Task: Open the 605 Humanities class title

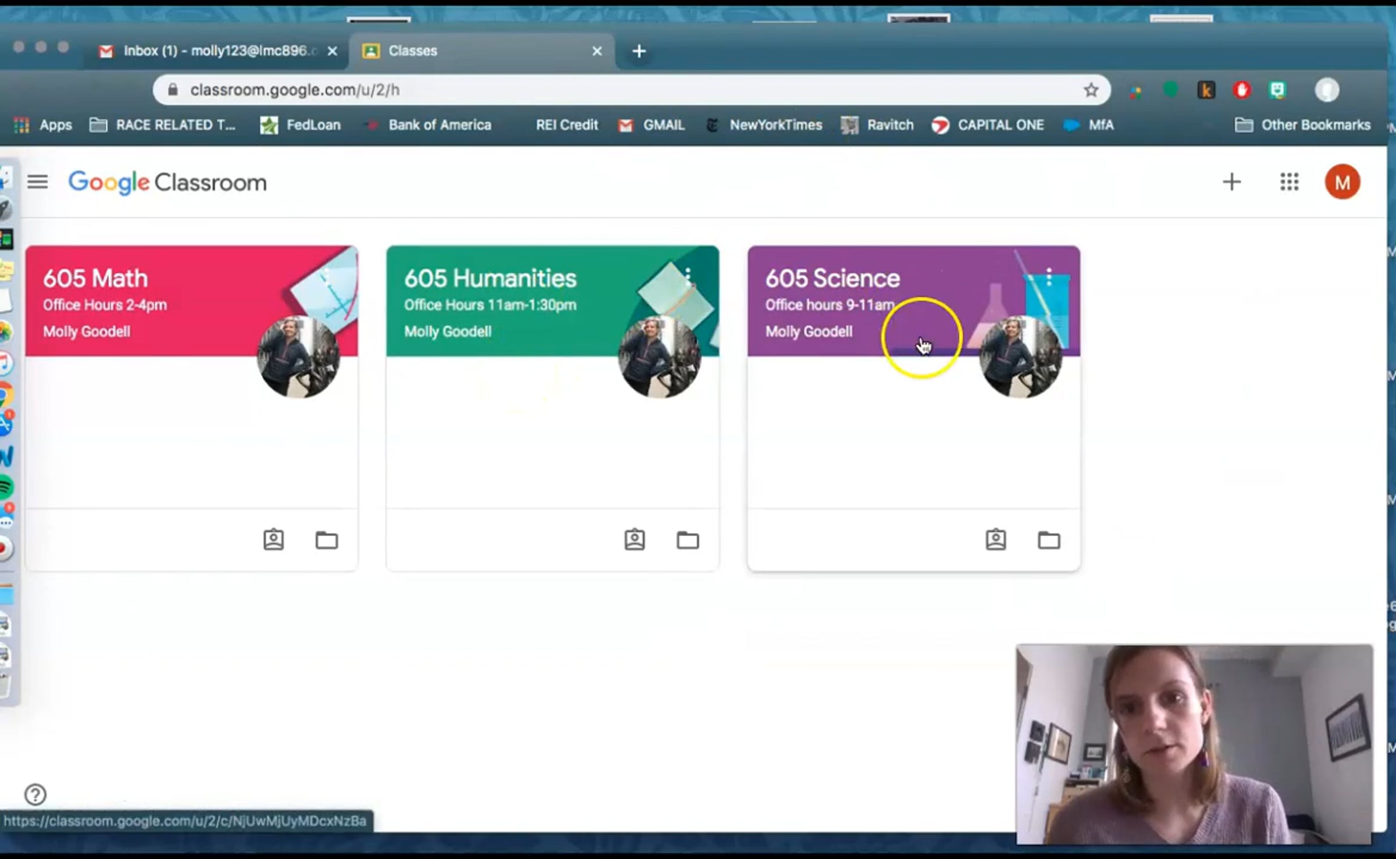Action: [x=490, y=278]
